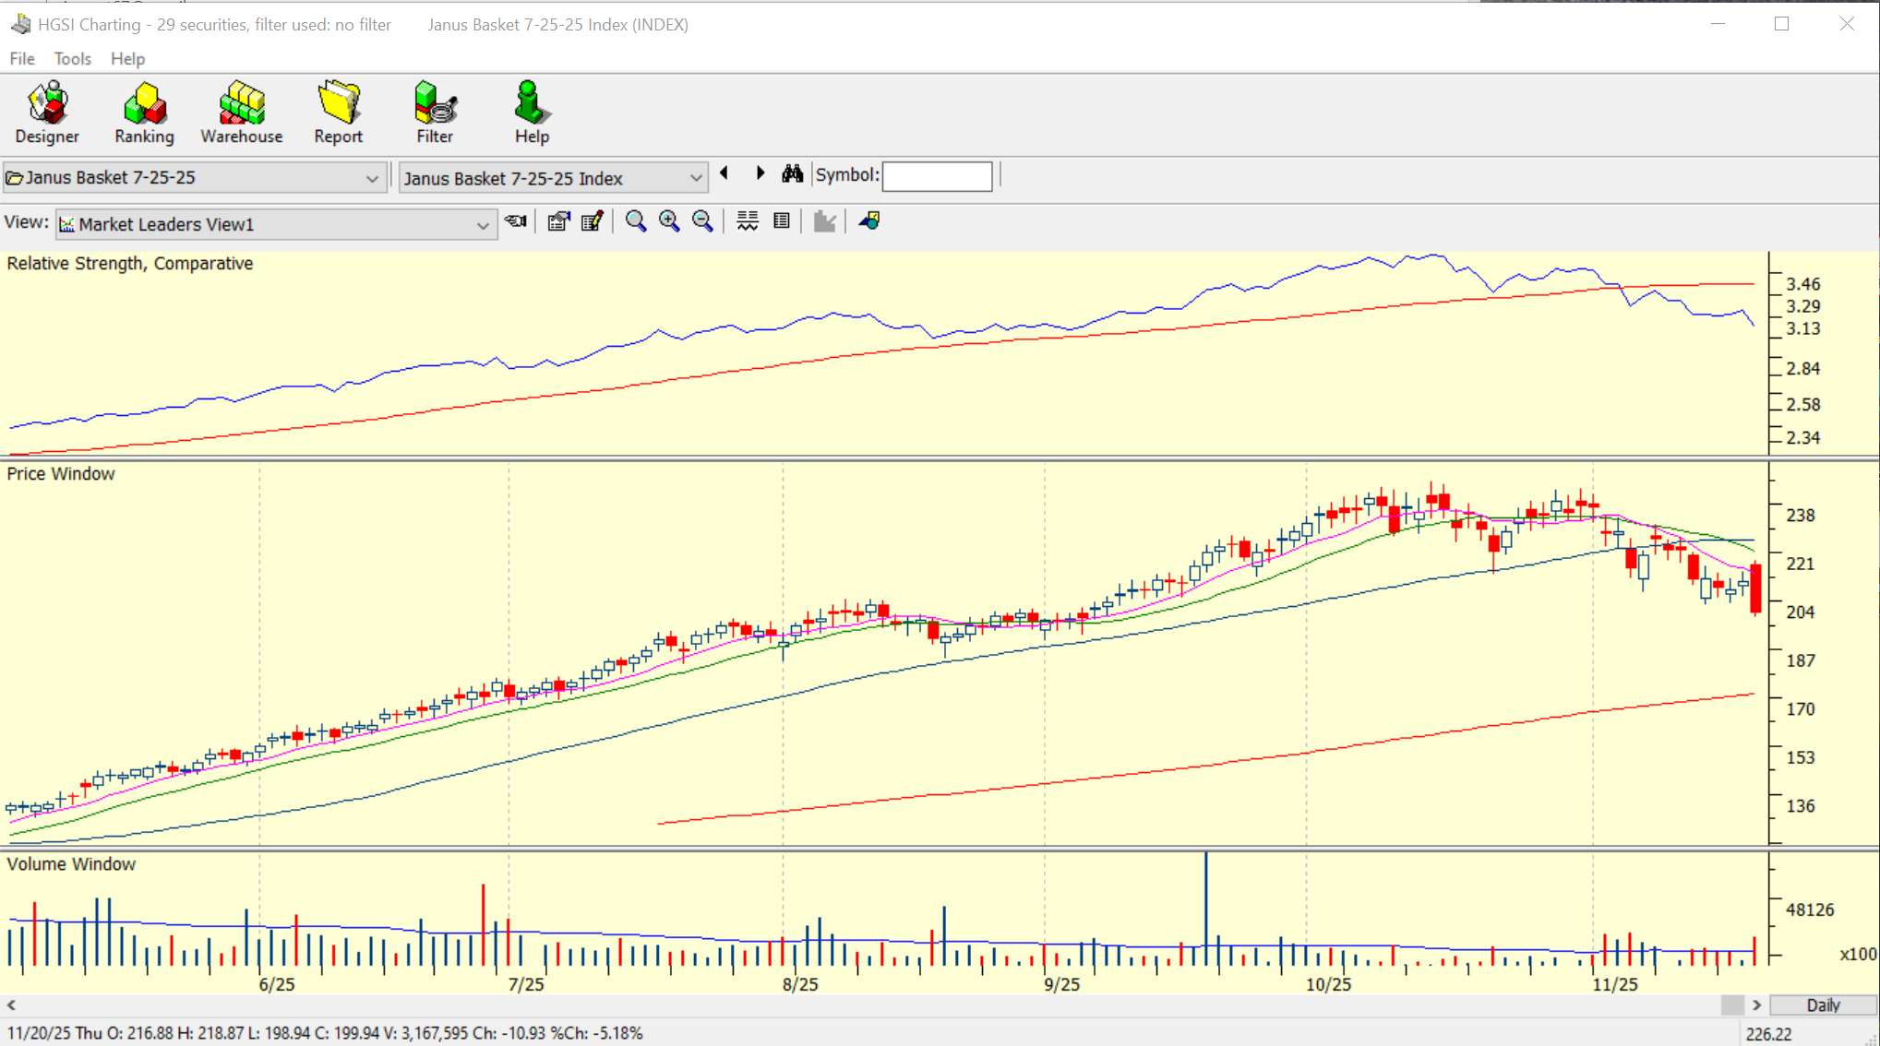Click the pointing hand icon next to View
The width and height of the screenshot is (1880, 1046).
516,221
